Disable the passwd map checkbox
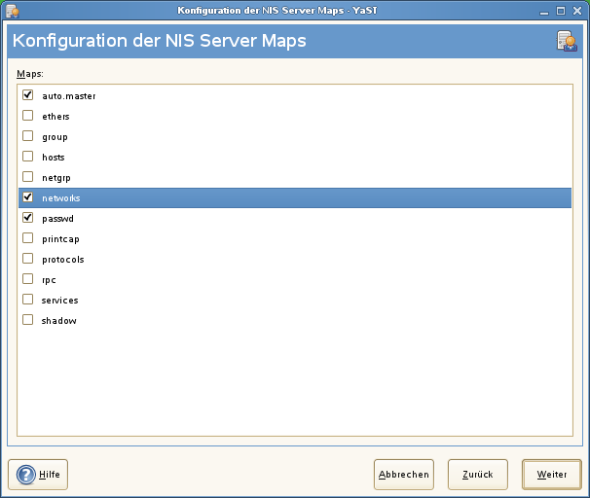This screenshot has width=590, height=498. tap(28, 218)
